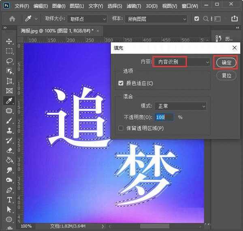Activate the Crop tool

(9, 81)
